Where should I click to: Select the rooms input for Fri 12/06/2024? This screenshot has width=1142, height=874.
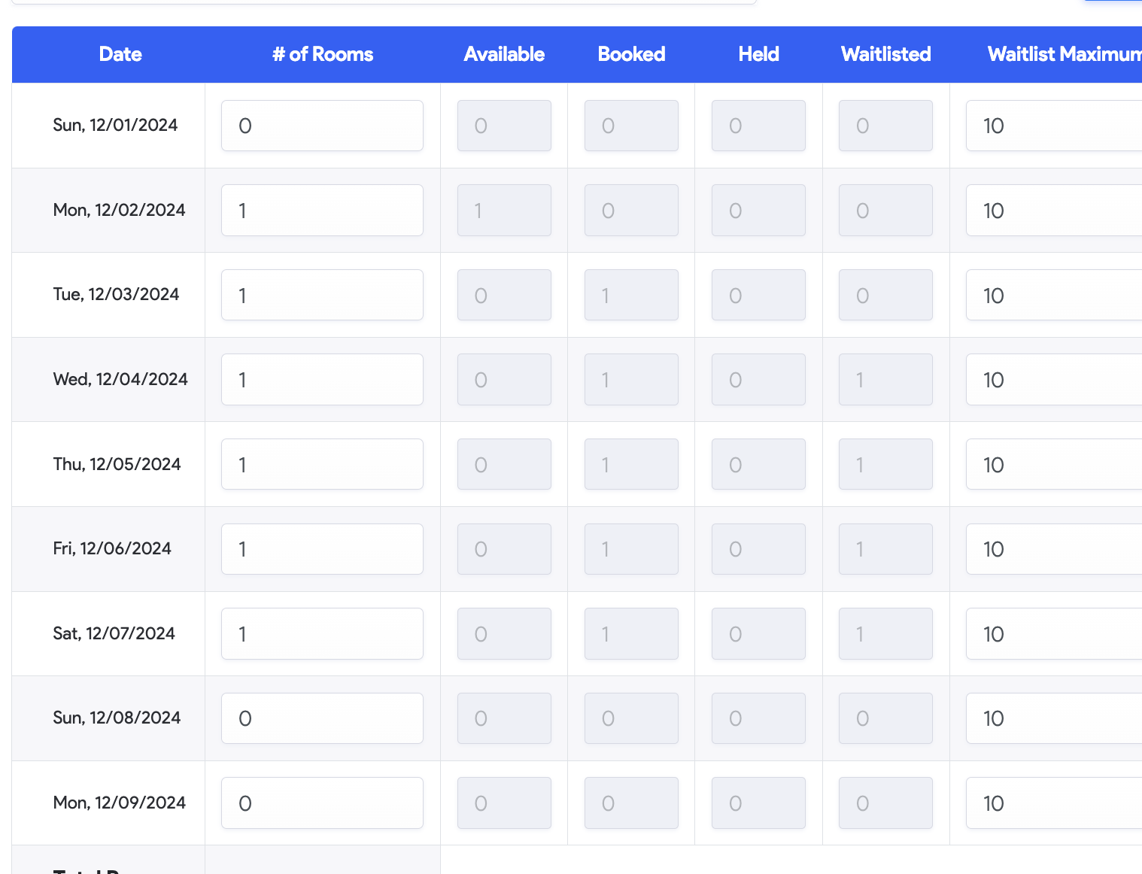pyautogui.click(x=322, y=549)
